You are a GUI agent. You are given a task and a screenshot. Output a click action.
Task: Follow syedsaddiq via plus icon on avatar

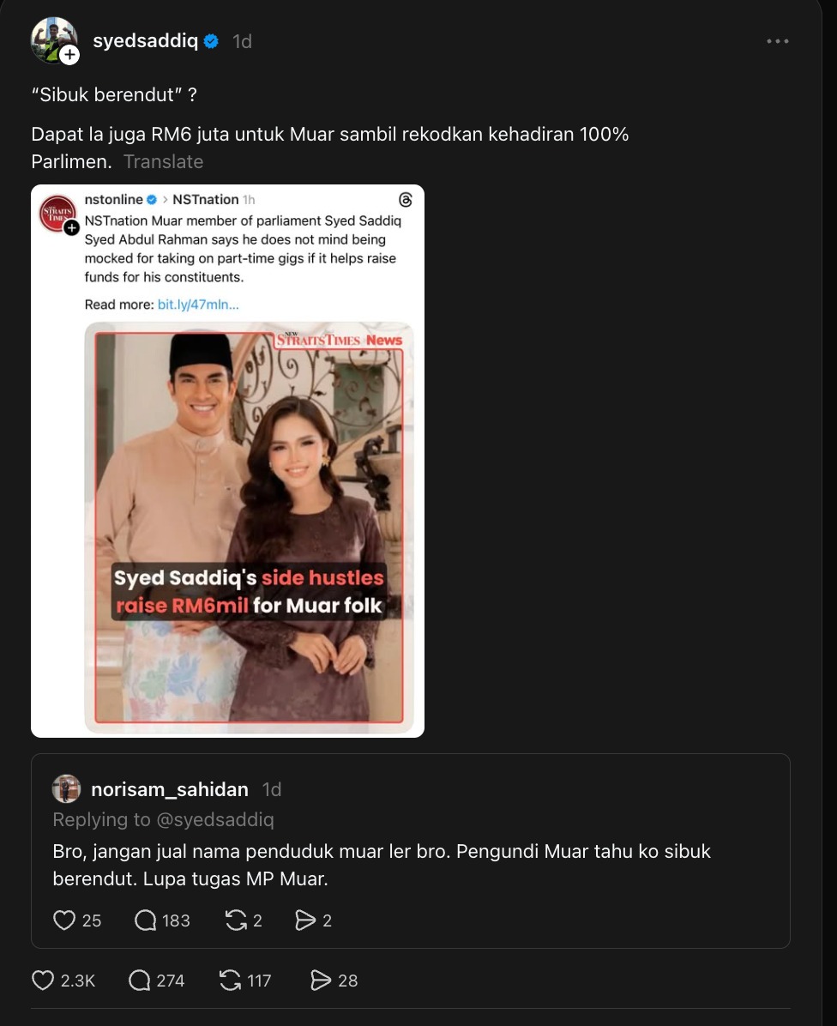point(69,56)
